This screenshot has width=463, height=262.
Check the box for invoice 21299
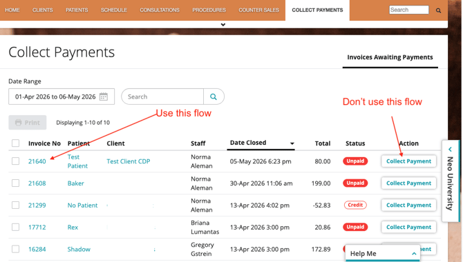point(16,205)
